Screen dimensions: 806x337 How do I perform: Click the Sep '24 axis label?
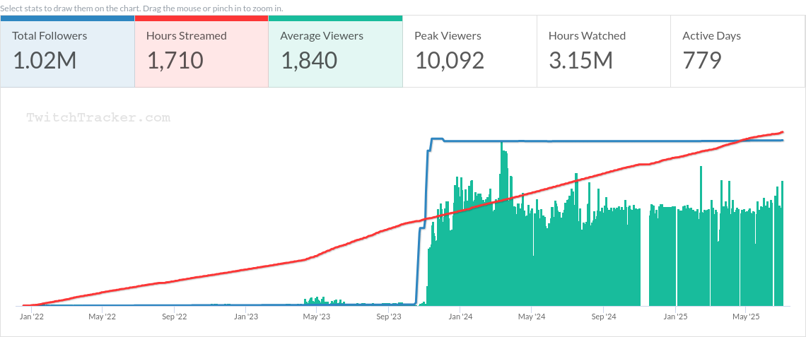pos(604,317)
